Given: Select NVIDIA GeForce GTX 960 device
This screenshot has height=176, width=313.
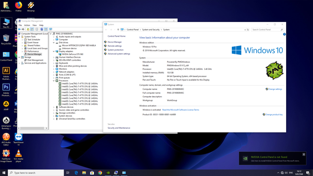Looking at the screenshot, I should [x=73, y=54].
